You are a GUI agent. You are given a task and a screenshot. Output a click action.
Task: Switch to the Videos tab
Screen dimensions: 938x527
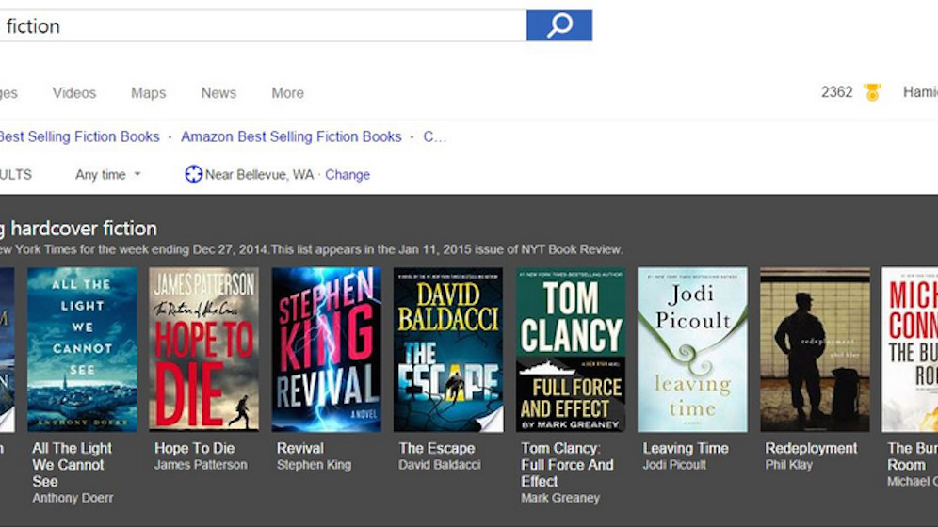(74, 92)
